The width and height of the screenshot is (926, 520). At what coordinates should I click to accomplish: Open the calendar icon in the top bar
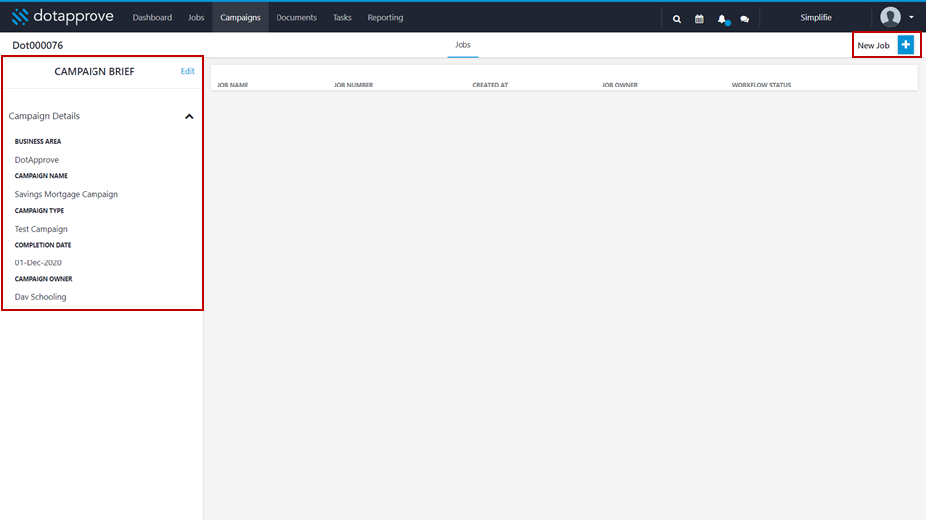699,19
